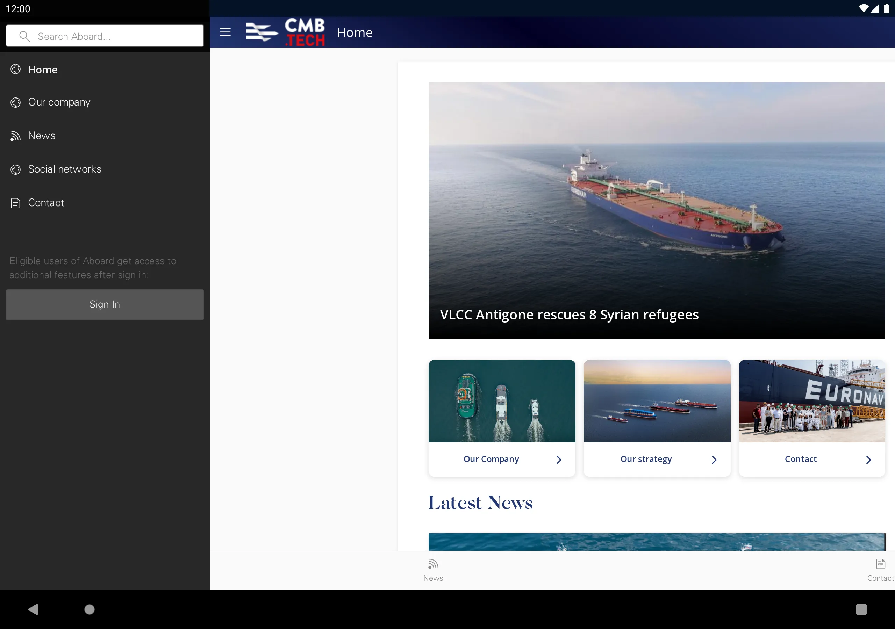Tap the Android home circle button
Screen dimensions: 895x629
pyautogui.click(x=89, y=609)
